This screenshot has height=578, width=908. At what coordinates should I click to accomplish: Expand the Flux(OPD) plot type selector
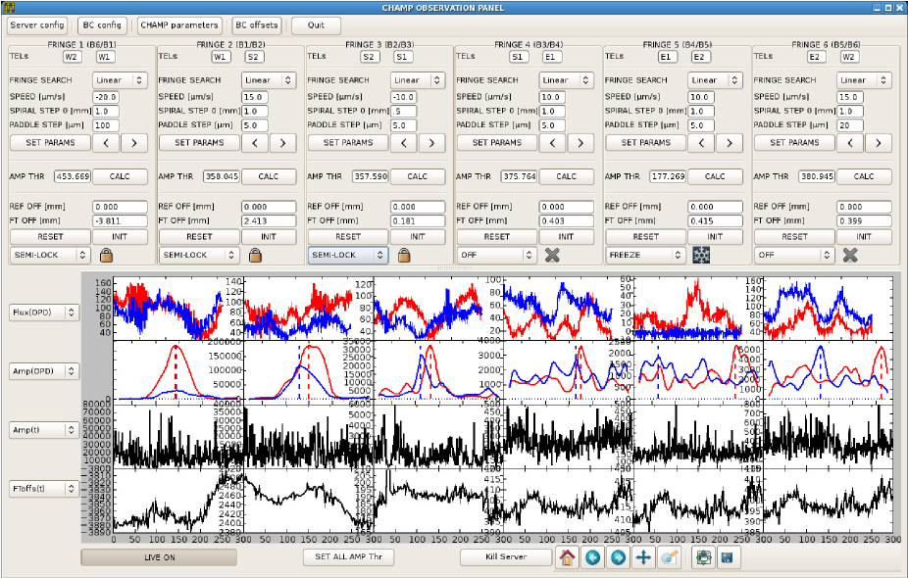pyautogui.click(x=44, y=313)
